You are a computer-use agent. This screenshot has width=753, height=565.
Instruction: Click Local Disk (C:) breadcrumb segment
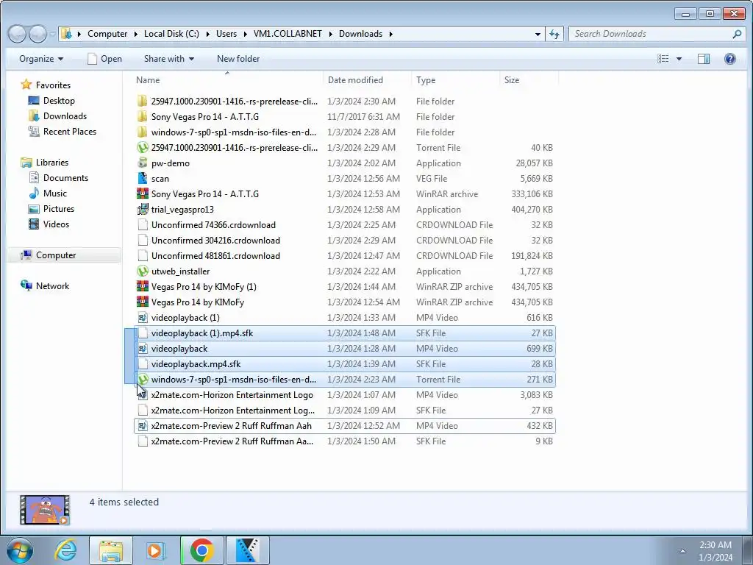(x=171, y=34)
